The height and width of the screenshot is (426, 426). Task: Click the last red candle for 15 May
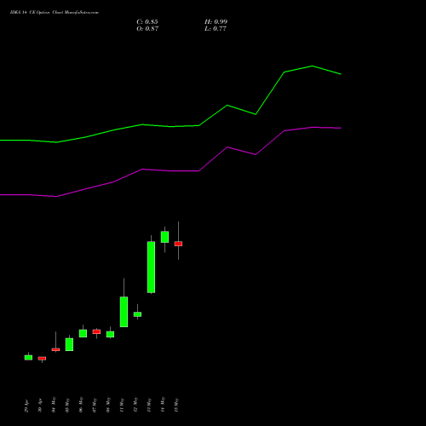tap(178, 244)
